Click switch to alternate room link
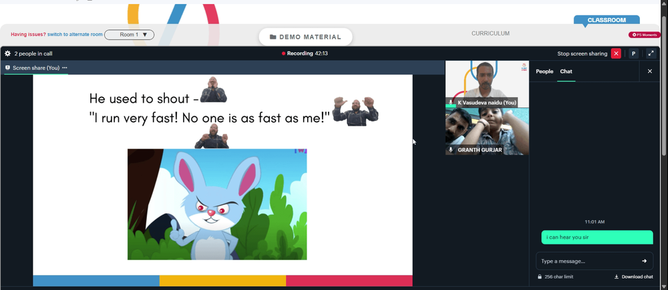The width and height of the screenshot is (668, 290). pos(75,35)
